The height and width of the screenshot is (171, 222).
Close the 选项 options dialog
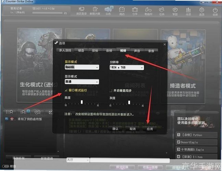[165, 44]
